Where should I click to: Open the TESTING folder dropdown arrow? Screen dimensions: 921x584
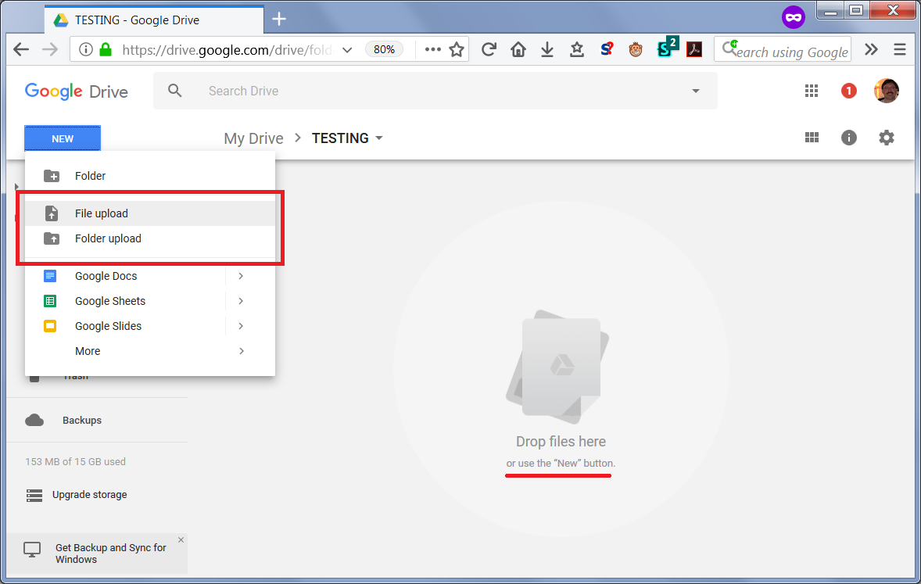[x=379, y=138]
